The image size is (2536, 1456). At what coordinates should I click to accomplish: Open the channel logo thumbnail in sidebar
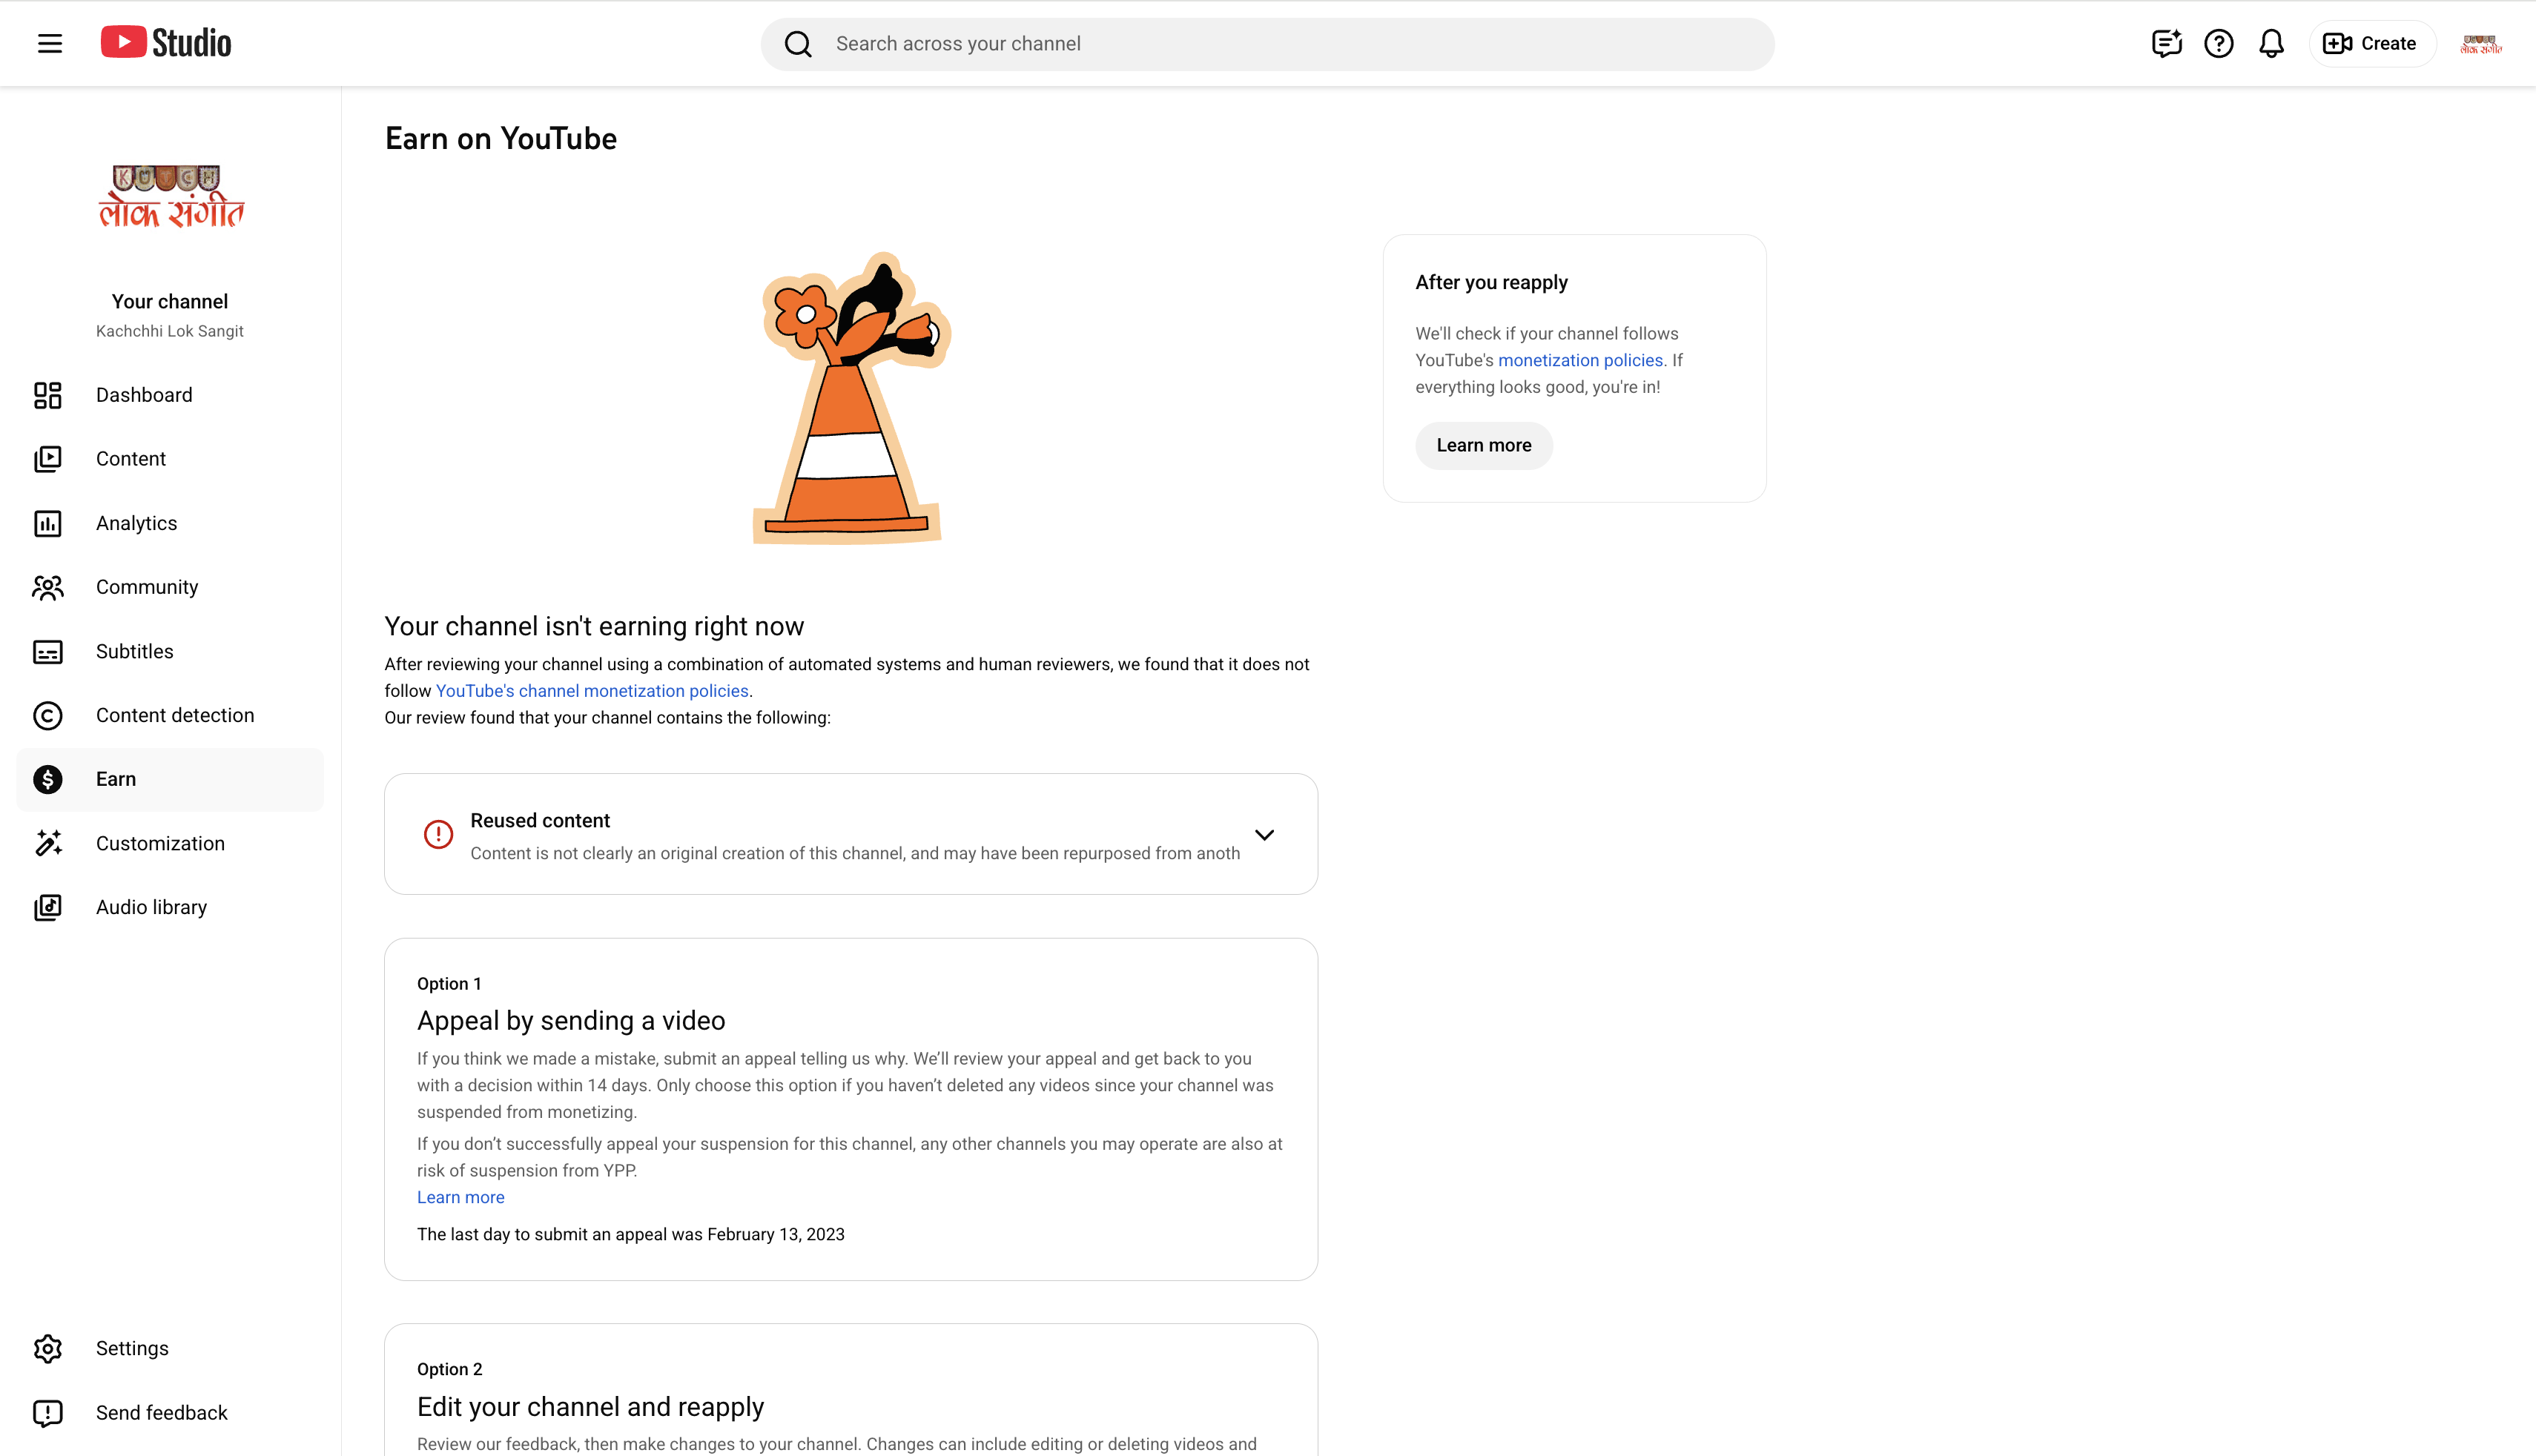170,196
